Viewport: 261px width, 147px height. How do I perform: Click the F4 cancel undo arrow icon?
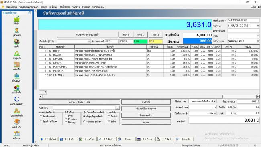(x=100, y=139)
